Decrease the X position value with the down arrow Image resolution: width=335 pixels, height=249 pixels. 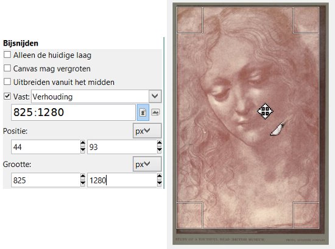tap(83, 150)
